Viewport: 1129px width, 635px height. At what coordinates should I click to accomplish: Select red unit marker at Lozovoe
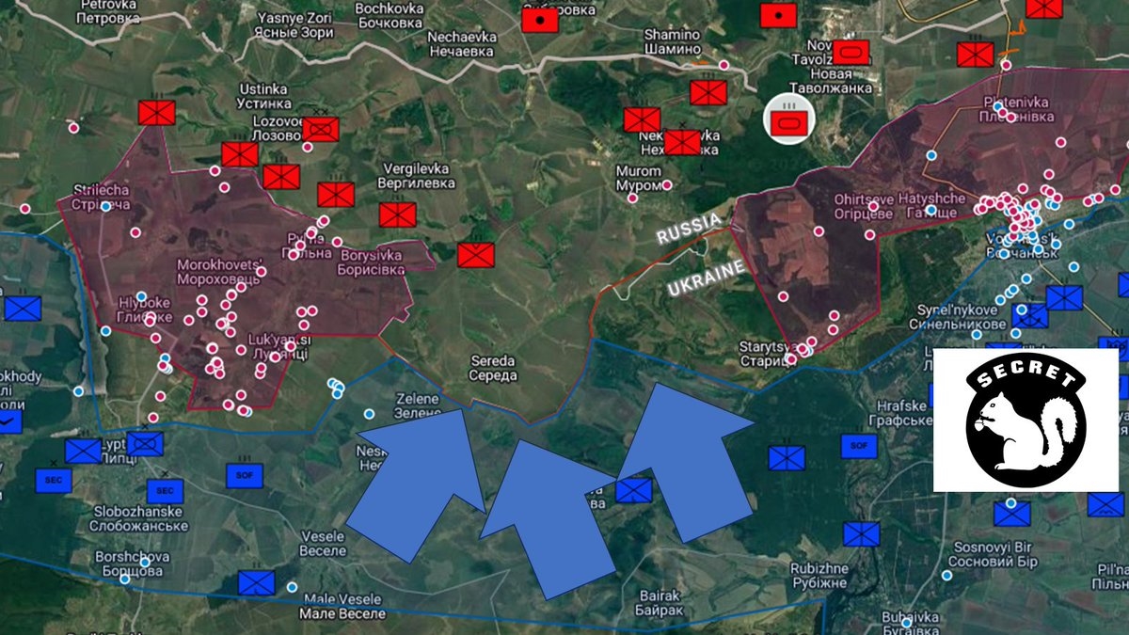click(321, 129)
